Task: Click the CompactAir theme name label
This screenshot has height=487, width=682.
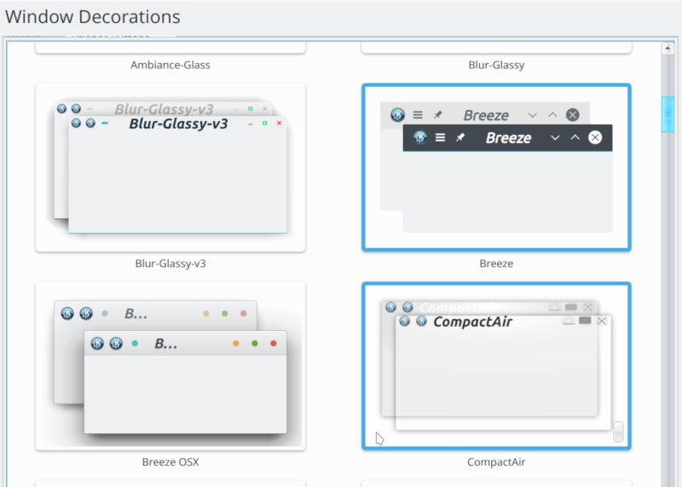Action: [496, 462]
